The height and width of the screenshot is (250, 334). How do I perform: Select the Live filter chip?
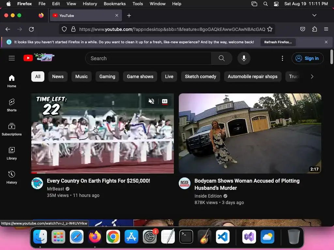tap(169, 76)
